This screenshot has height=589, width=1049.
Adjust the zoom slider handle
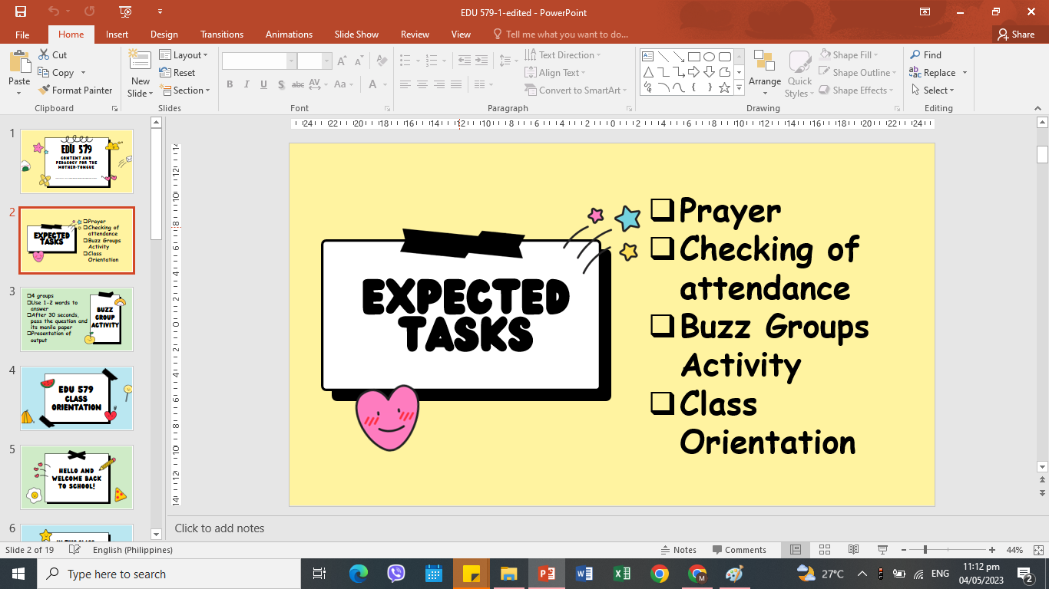tap(925, 550)
